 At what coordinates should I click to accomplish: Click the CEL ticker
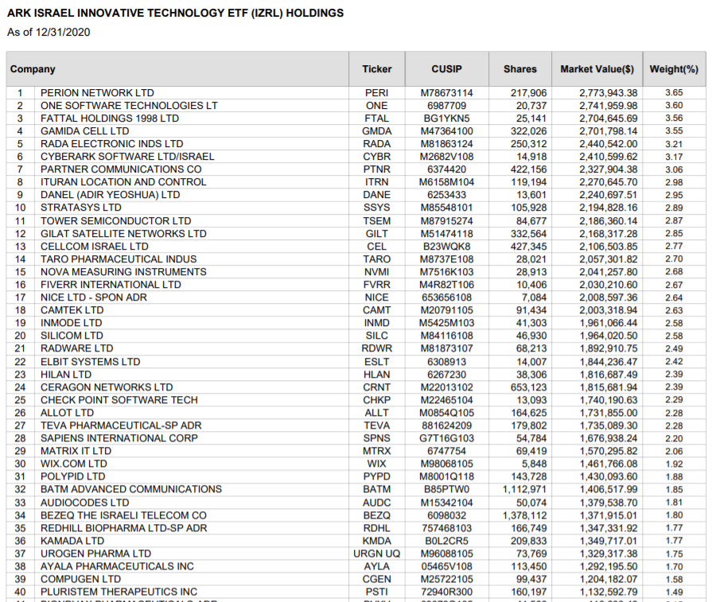(x=376, y=246)
